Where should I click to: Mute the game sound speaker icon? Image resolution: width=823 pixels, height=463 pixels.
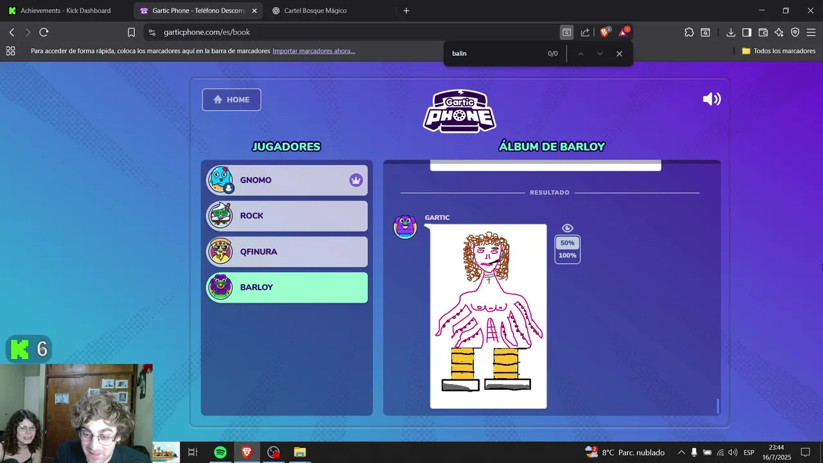tap(712, 99)
